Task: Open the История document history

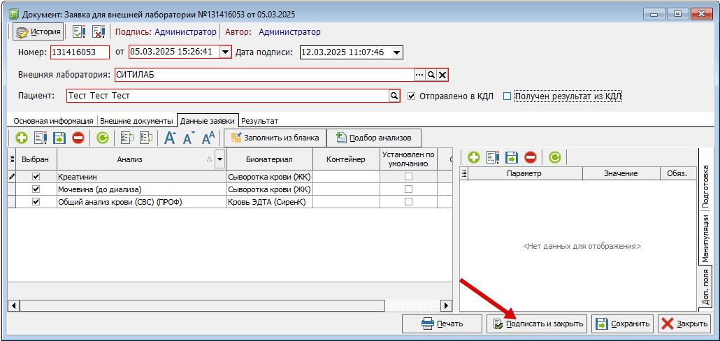Action: [x=38, y=32]
